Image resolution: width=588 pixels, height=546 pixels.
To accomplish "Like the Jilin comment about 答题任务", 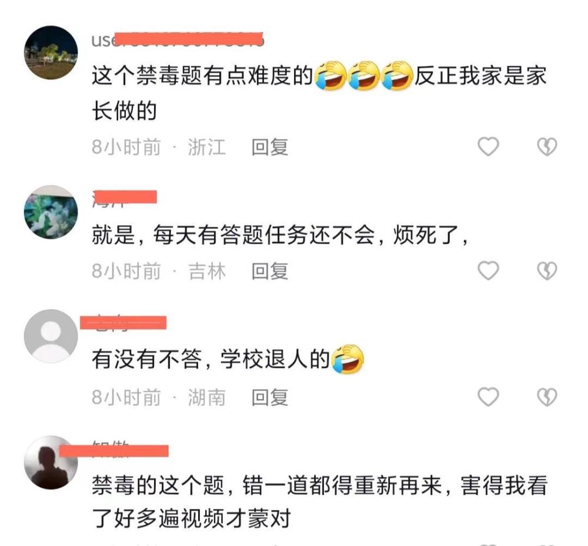I will tap(488, 270).
